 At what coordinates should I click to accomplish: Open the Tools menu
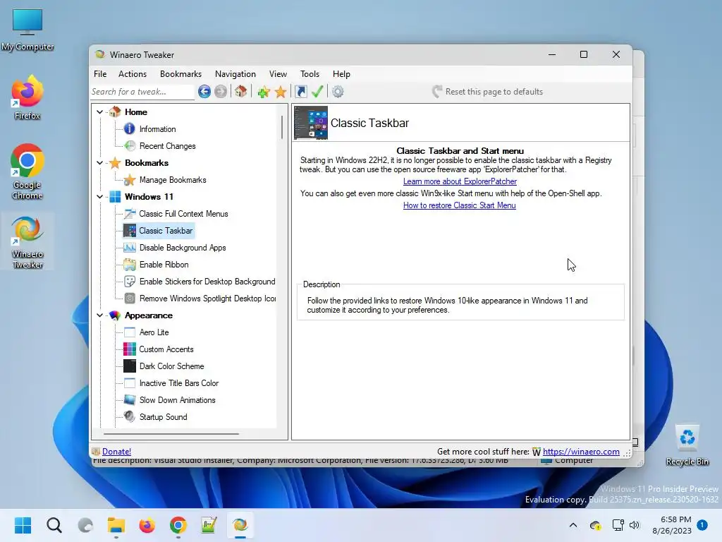(x=310, y=73)
